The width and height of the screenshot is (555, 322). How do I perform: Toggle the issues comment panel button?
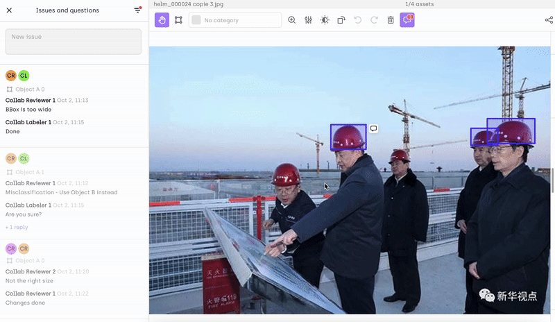tap(407, 20)
